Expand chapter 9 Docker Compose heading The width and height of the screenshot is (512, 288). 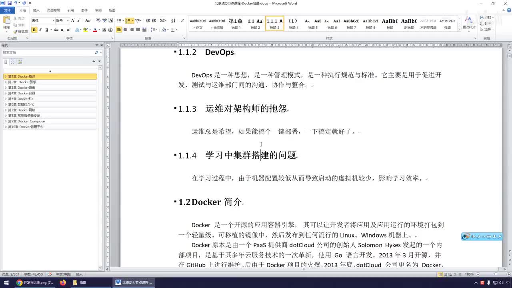[6, 121]
